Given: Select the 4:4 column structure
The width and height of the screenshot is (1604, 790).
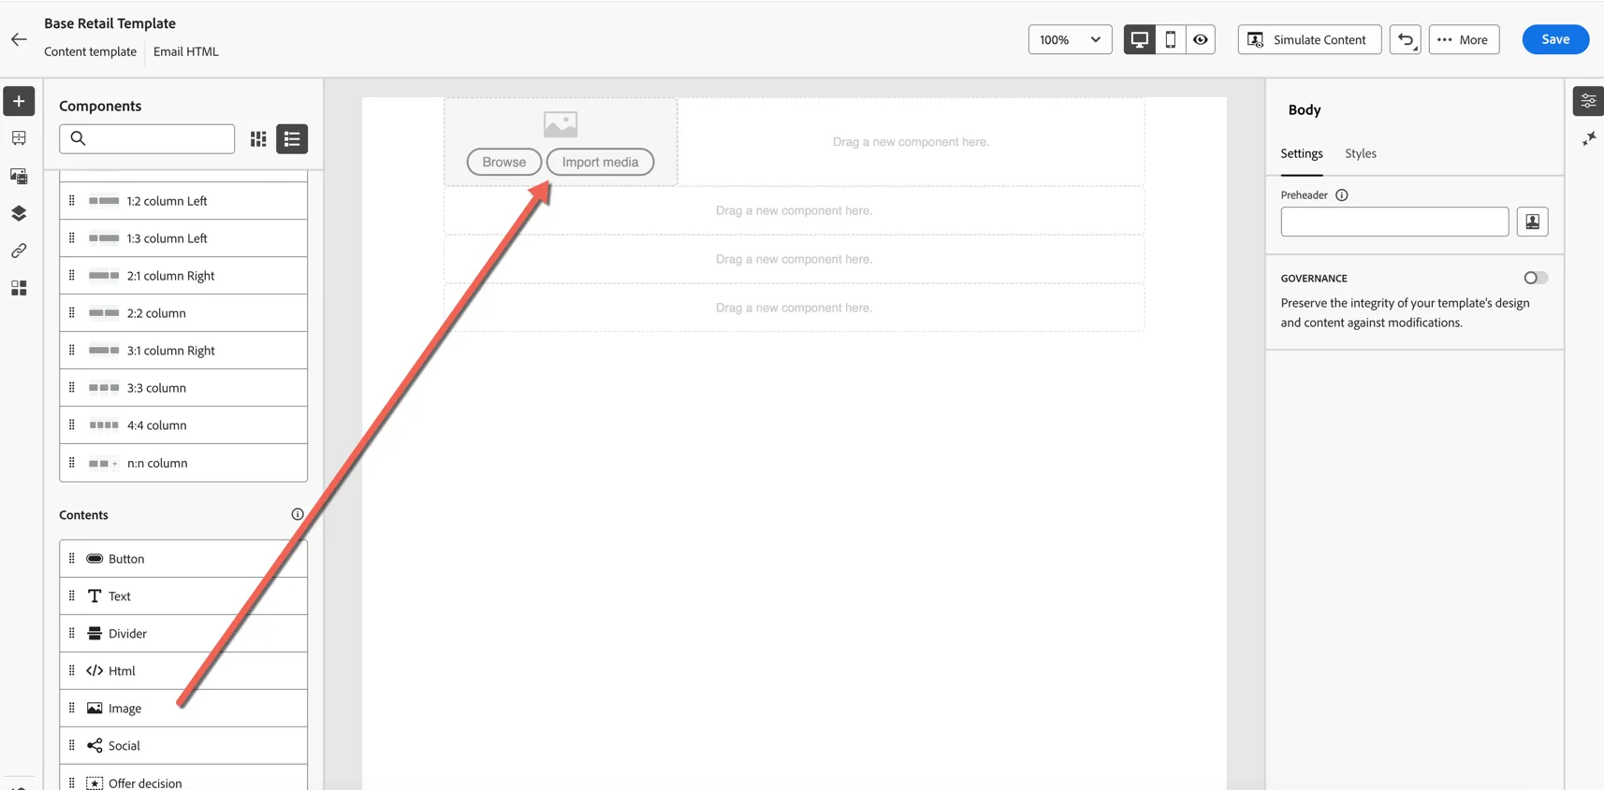Looking at the screenshot, I should click(x=183, y=425).
